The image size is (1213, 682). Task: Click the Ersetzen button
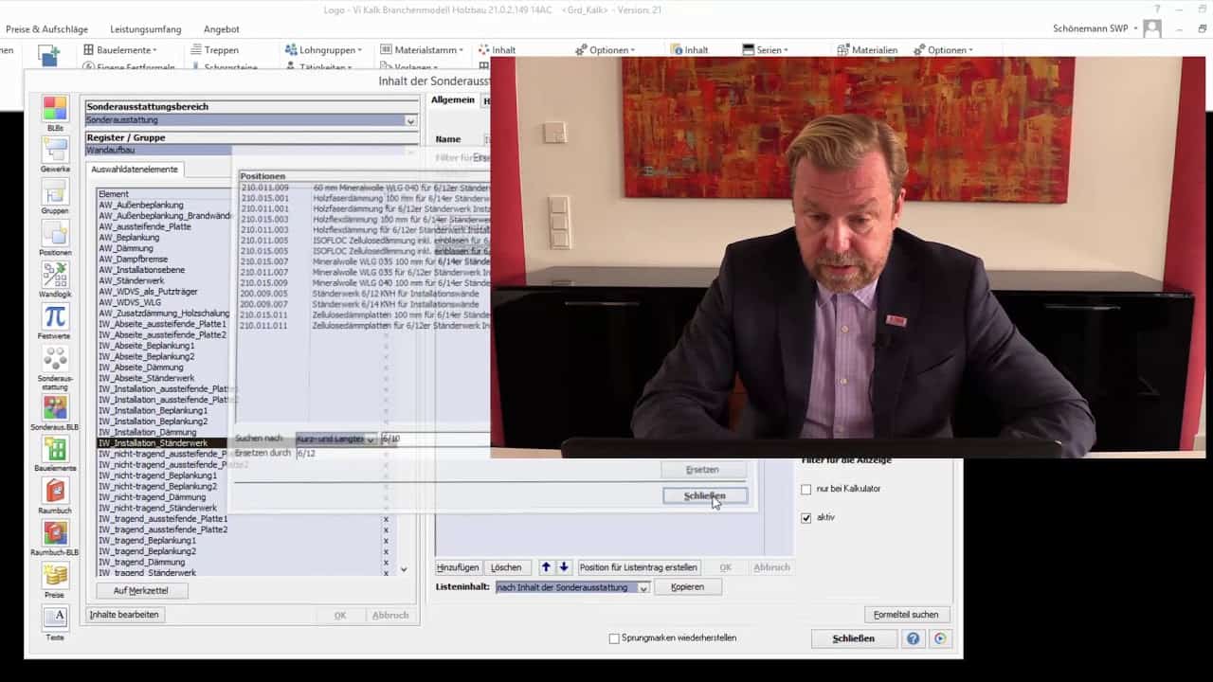coord(702,470)
